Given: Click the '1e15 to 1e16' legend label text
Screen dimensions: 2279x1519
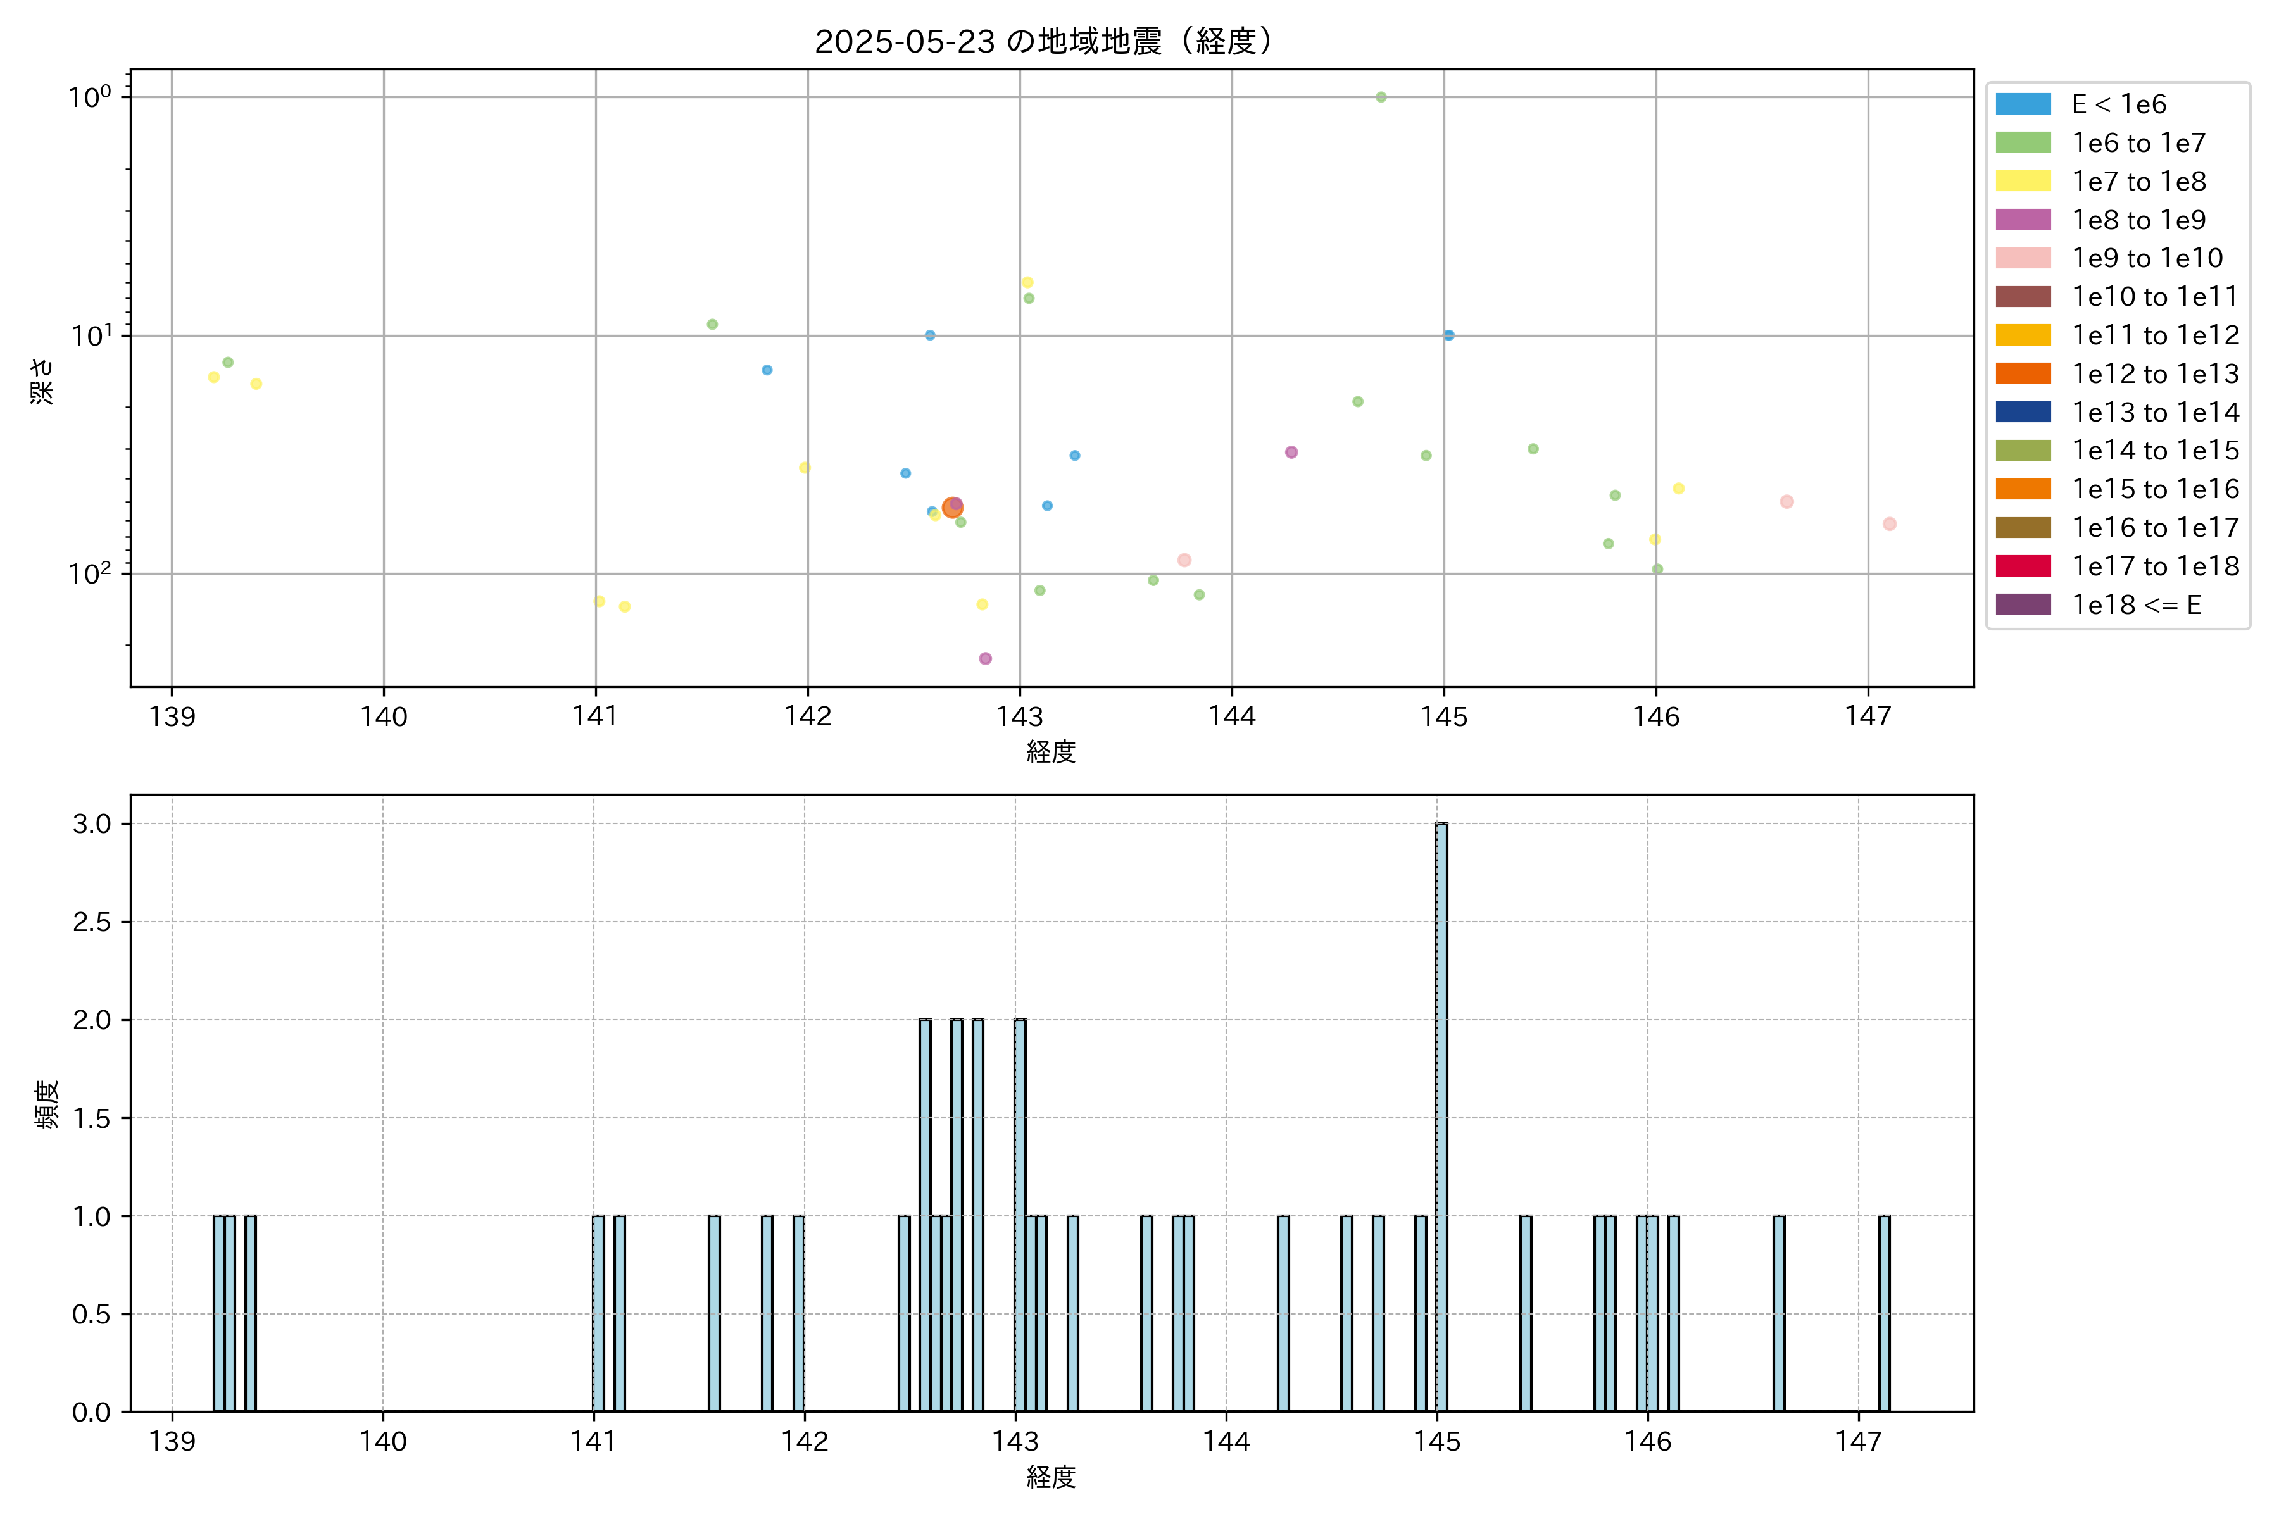Looking at the screenshot, I should tap(2155, 489).
